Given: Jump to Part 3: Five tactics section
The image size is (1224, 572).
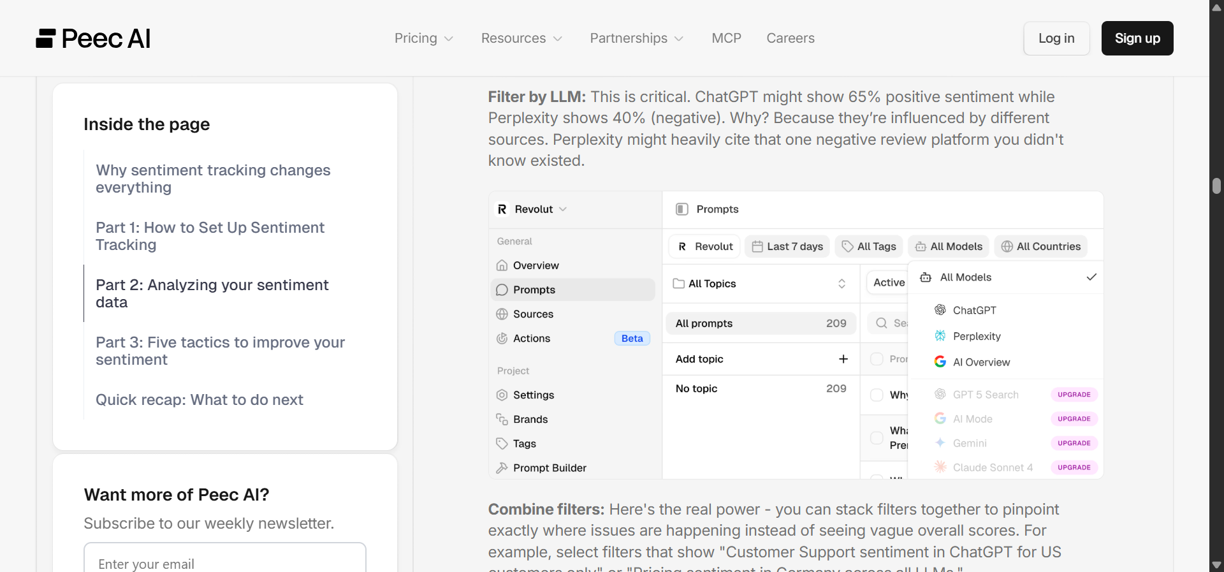Looking at the screenshot, I should tap(220, 351).
